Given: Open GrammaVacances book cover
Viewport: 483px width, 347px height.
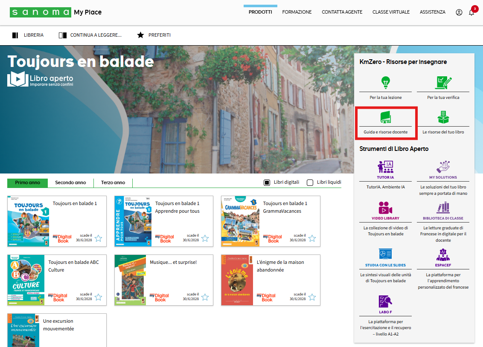Looking at the screenshot, I should point(240,221).
